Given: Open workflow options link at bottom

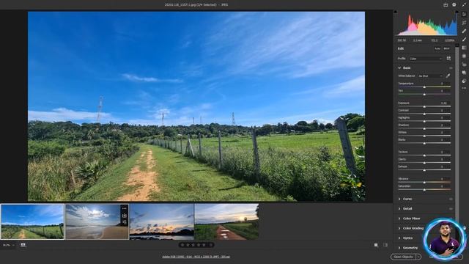Looking at the screenshot, I should coord(196,257).
